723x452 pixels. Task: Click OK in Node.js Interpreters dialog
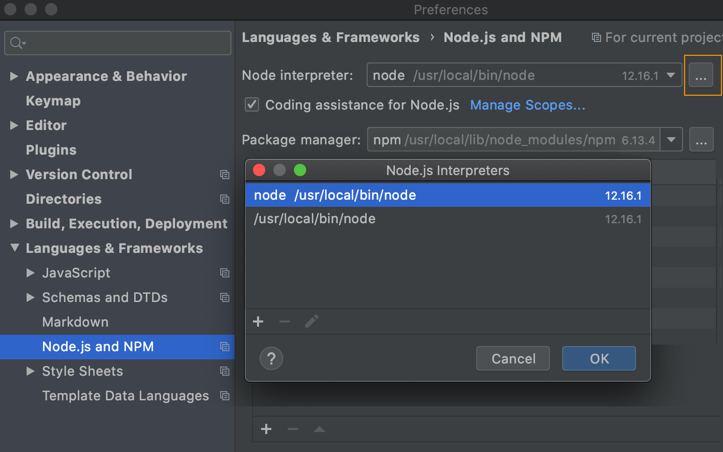599,358
